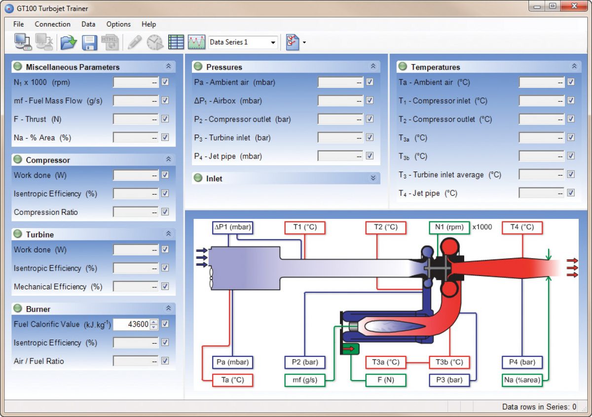Click the F (N) label in diagram
This screenshot has width=592, height=417.
pos(386,380)
